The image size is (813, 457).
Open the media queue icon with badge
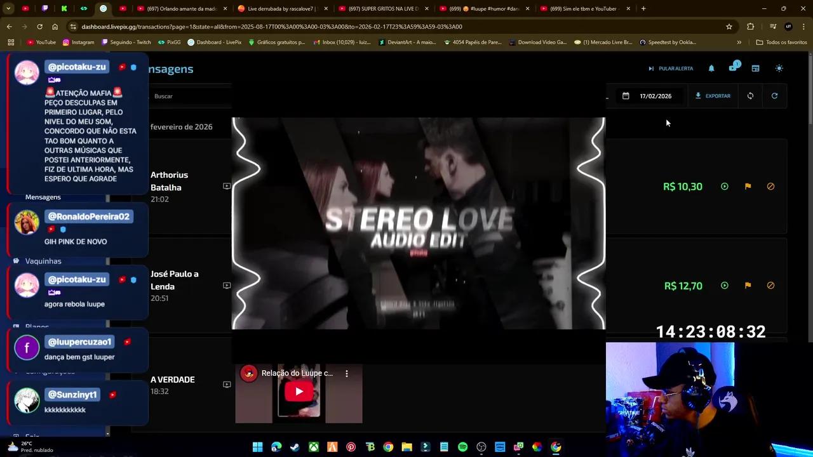(x=734, y=67)
